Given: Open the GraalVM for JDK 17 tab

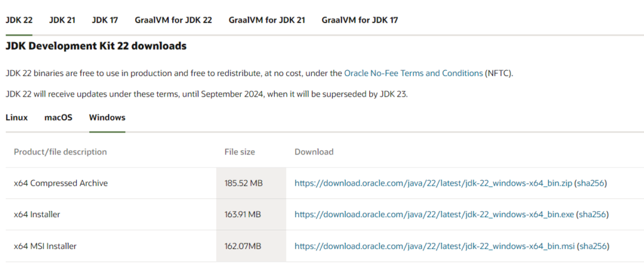Looking at the screenshot, I should (360, 19).
